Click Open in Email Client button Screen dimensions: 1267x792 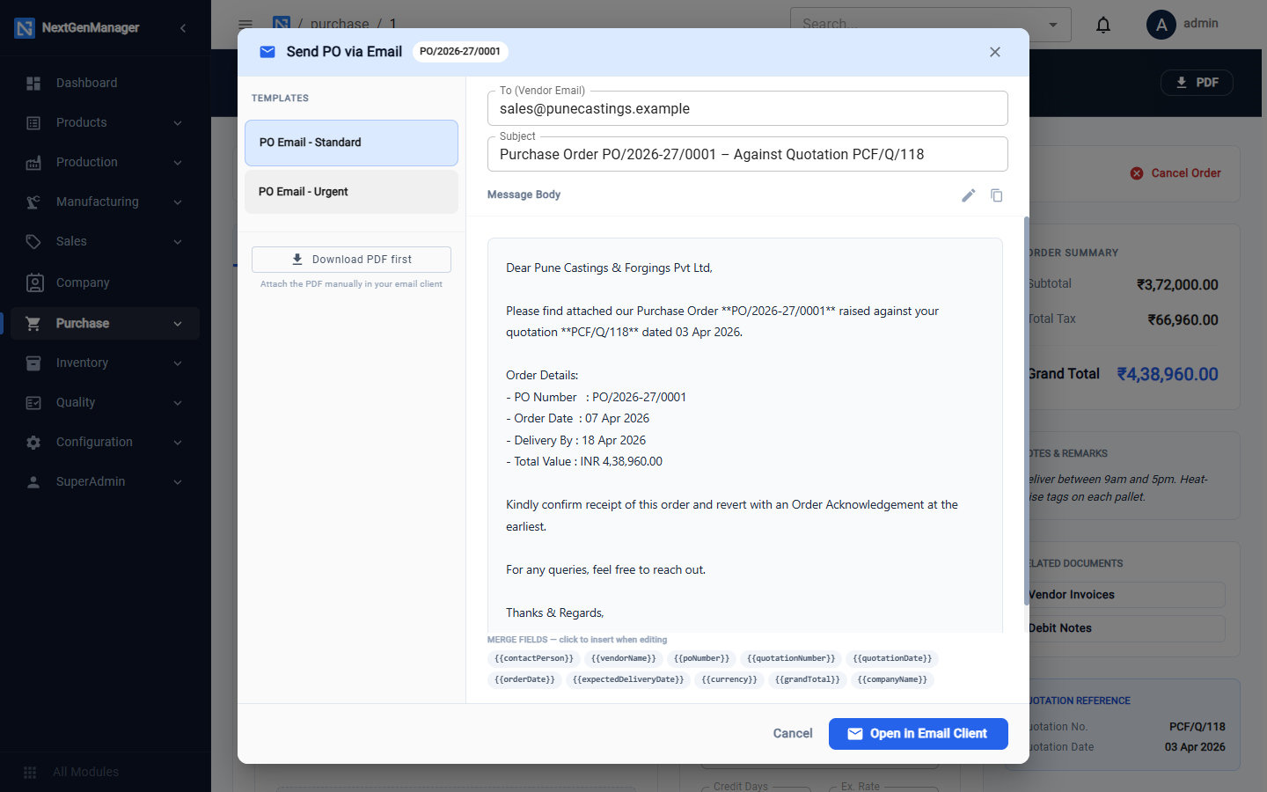[919, 734]
